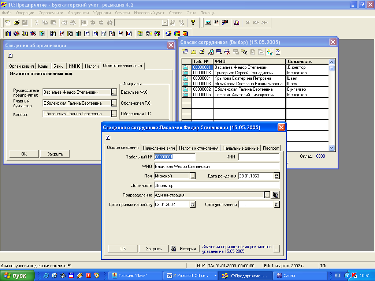Viewport: 375px width, 281px height.
Task: Click OK in Сведения об организации window
Action: pos(24,154)
